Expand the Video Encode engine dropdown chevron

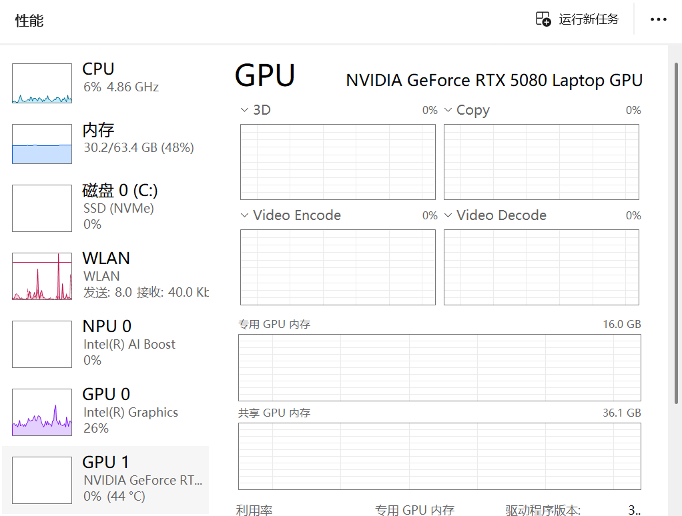tap(244, 215)
